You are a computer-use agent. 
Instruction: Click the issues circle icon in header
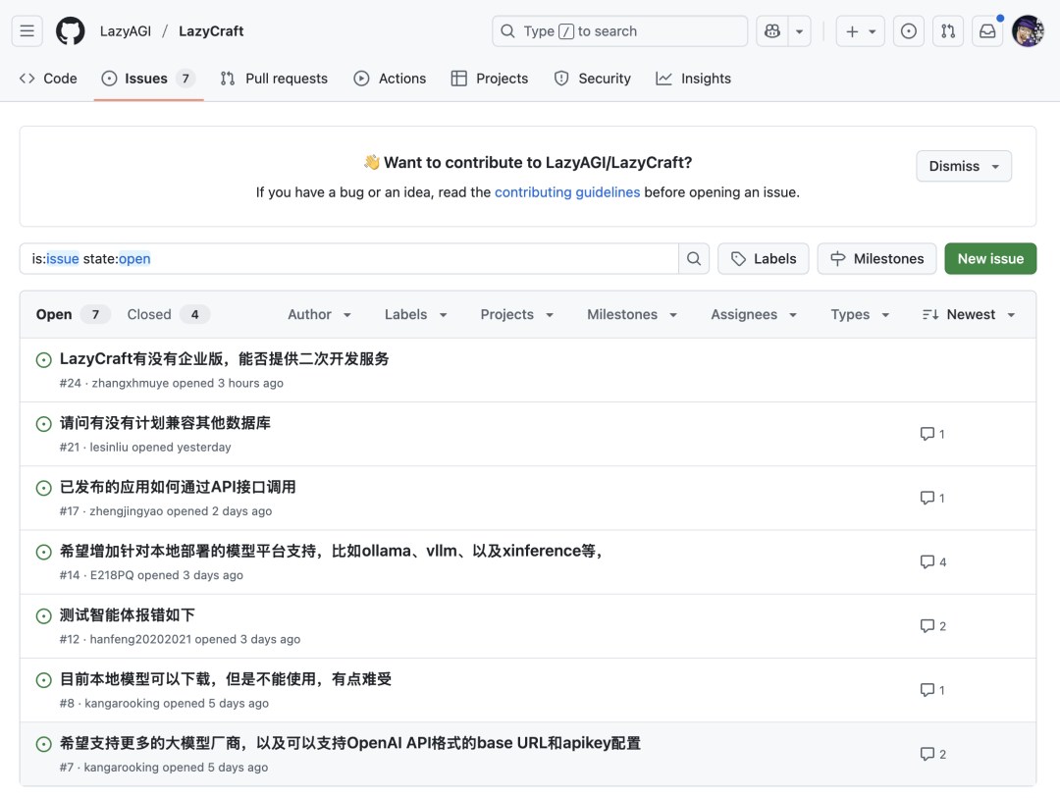[x=909, y=31]
